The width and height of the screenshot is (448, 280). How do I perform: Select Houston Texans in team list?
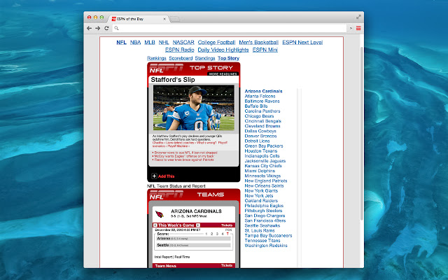261,151
